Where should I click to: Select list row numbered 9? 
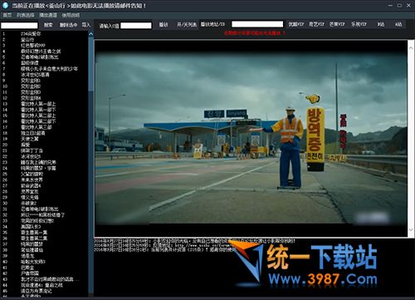pos(44,81)
